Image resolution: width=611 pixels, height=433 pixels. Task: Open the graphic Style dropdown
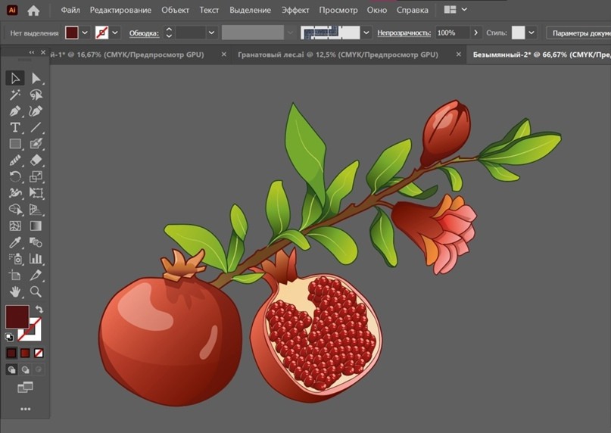tap(532, 33)
